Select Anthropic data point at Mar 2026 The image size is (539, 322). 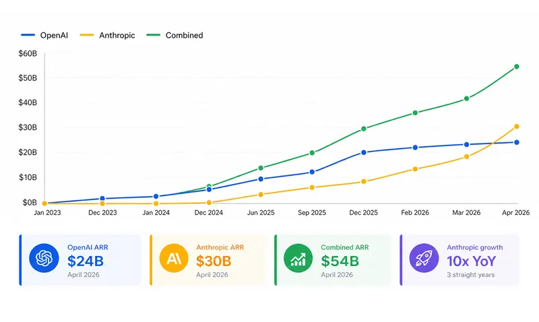466,157
